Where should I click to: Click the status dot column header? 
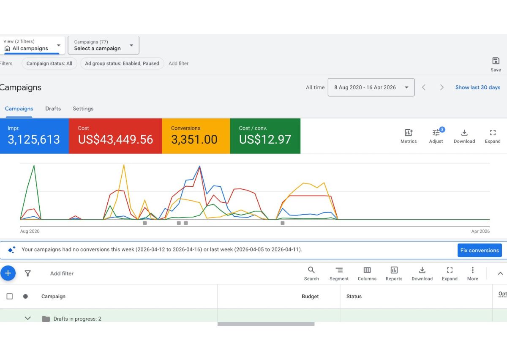pyautogui.click(x=25, y=296)
